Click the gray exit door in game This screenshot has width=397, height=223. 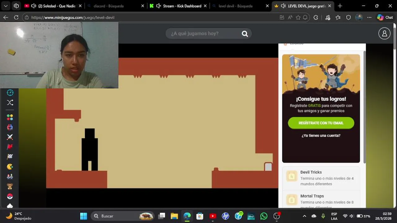point(268,167)
